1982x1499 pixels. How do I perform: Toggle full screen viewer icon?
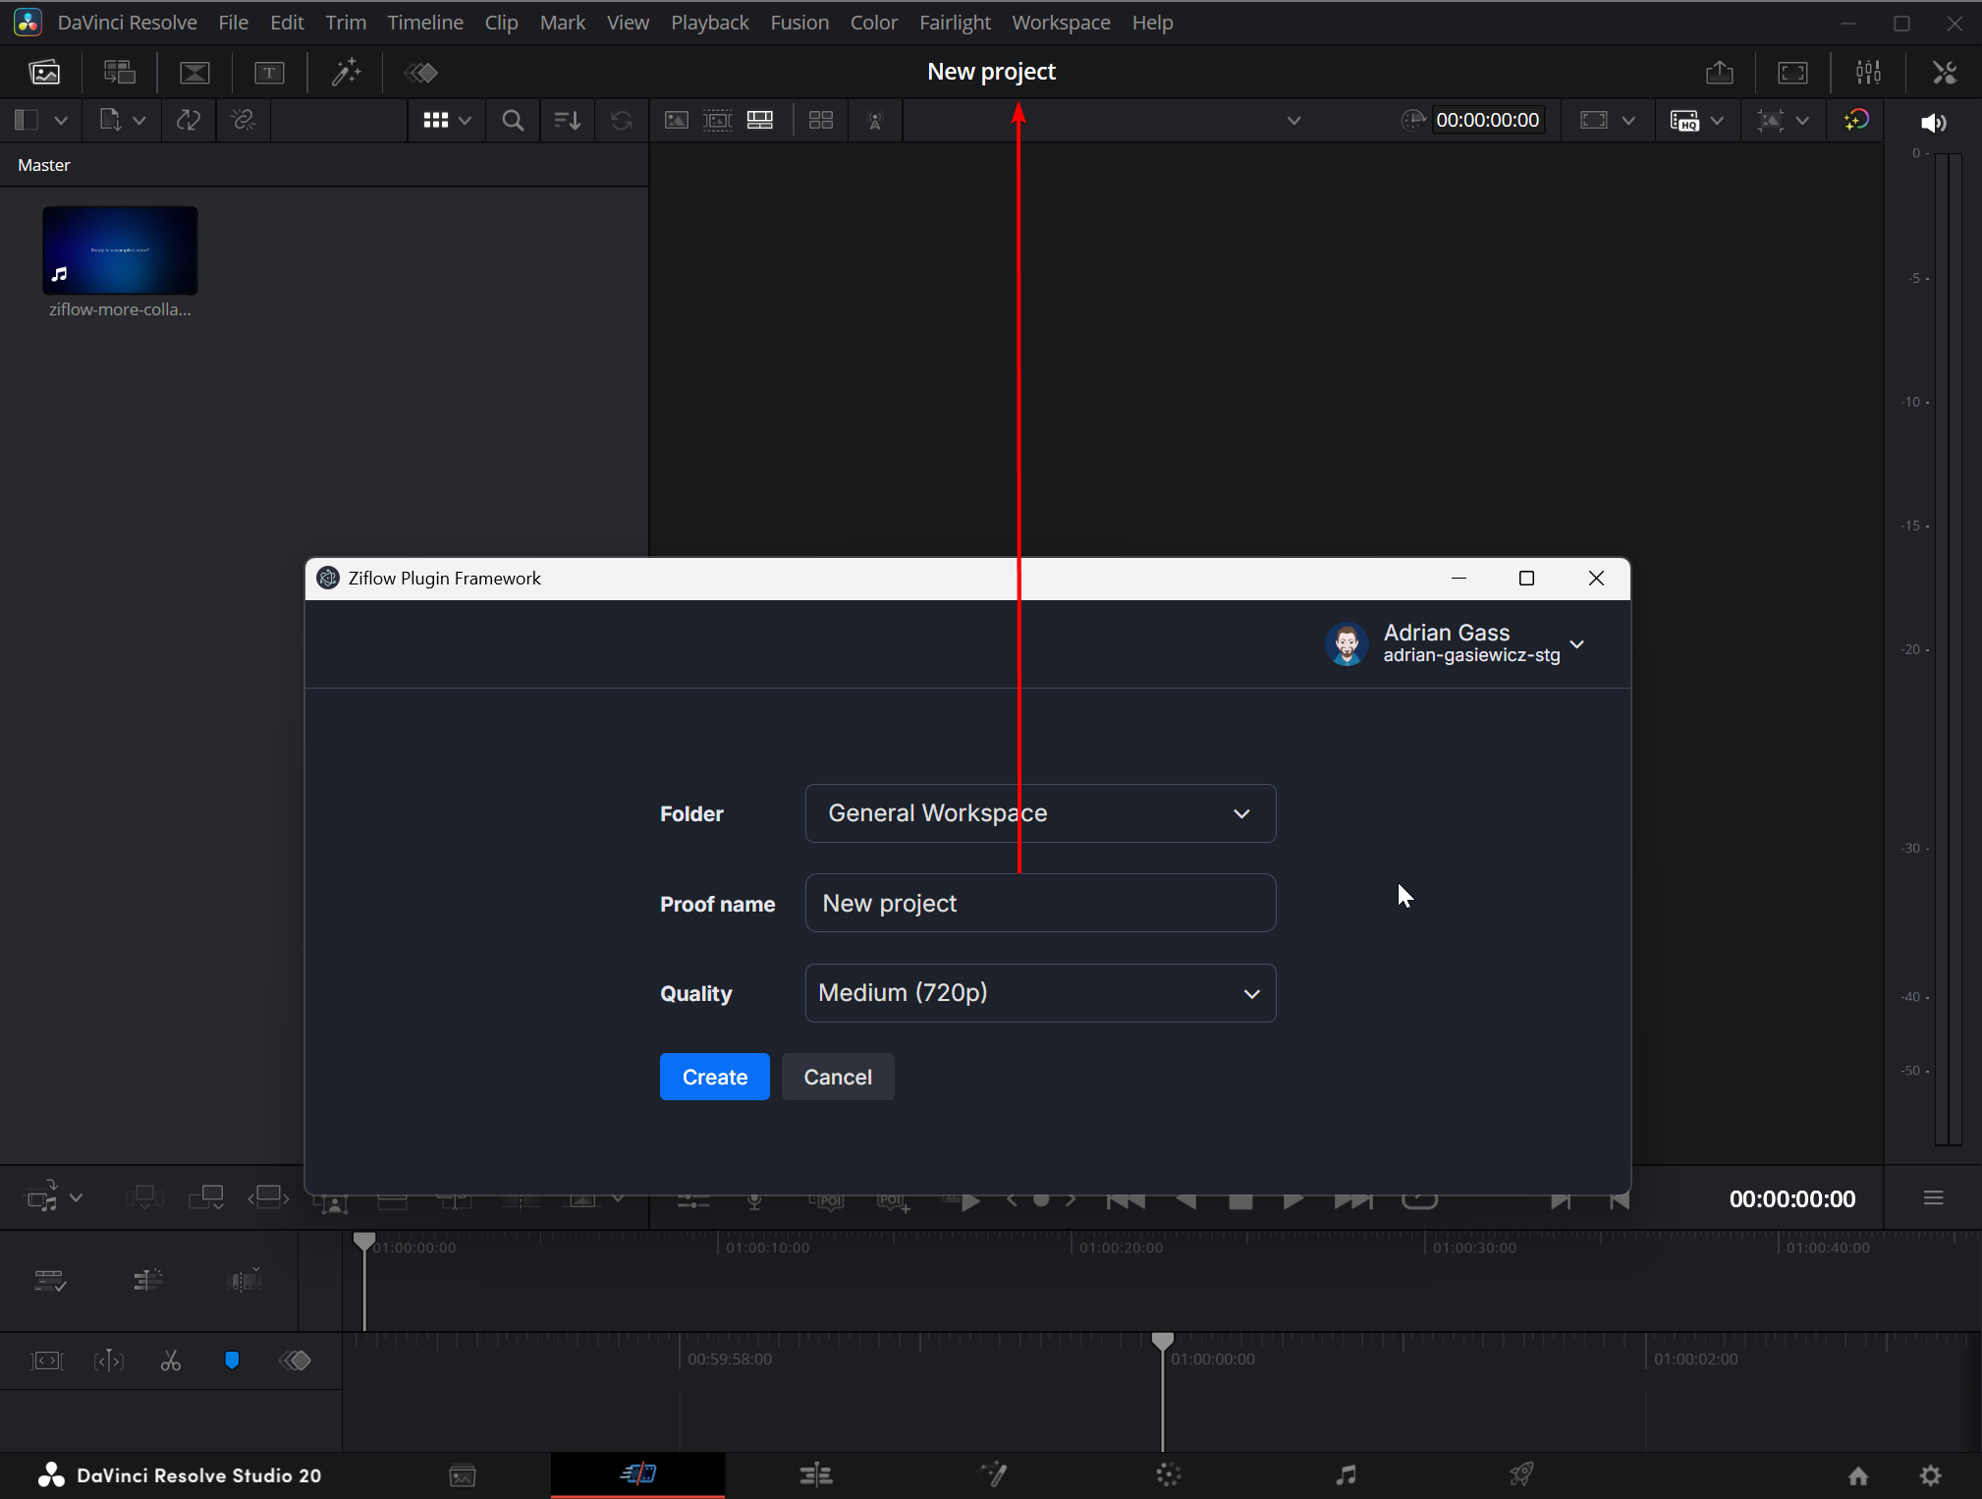pyautogui.click(x=1793, y=72)
